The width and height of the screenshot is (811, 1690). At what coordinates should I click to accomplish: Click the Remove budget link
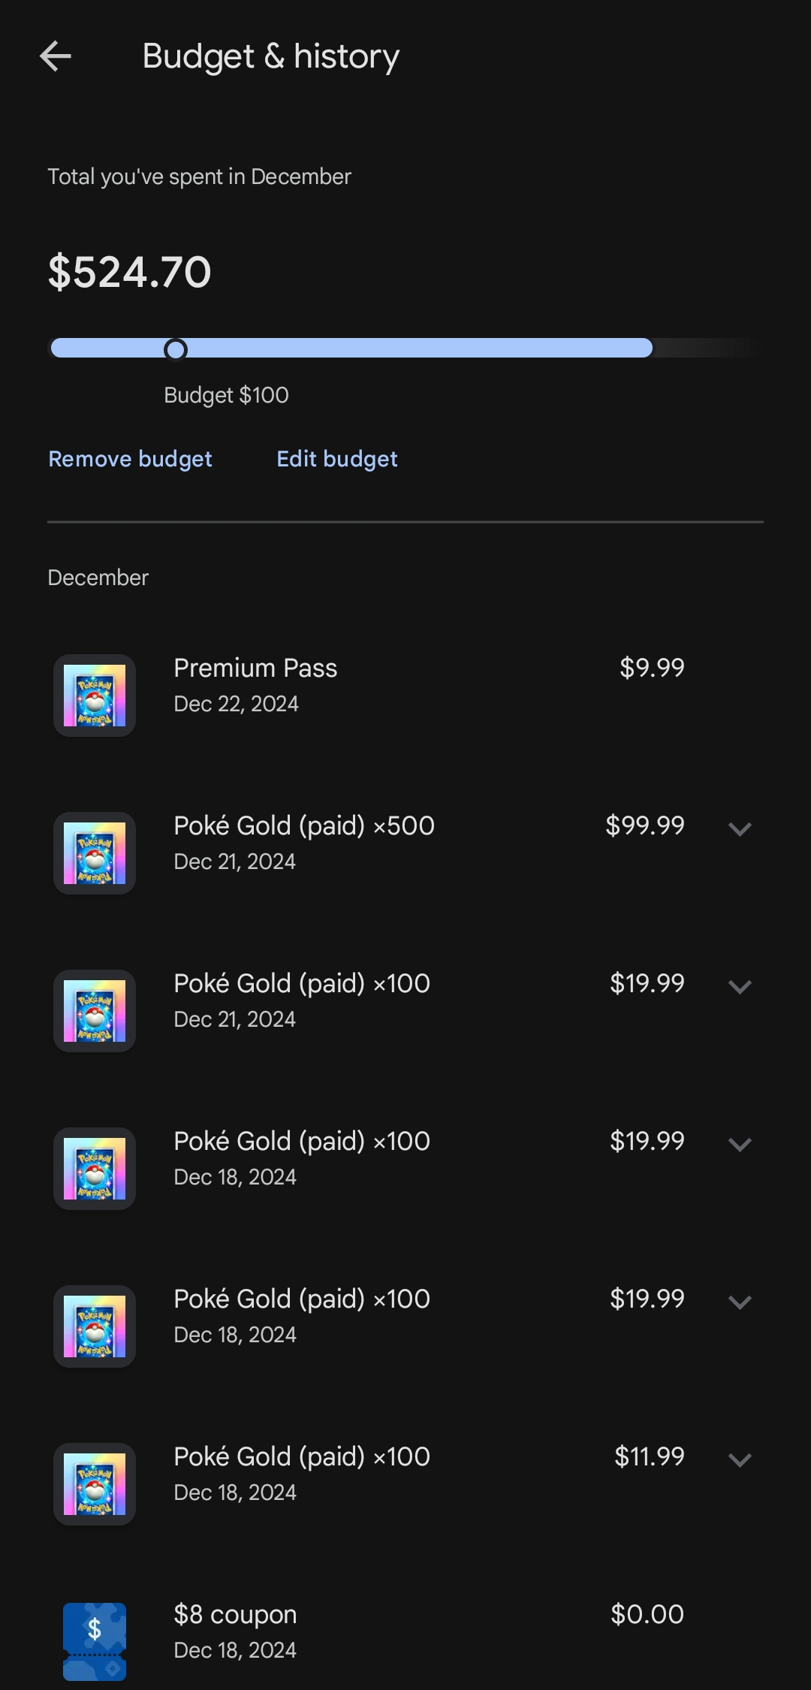pos(130,459)
